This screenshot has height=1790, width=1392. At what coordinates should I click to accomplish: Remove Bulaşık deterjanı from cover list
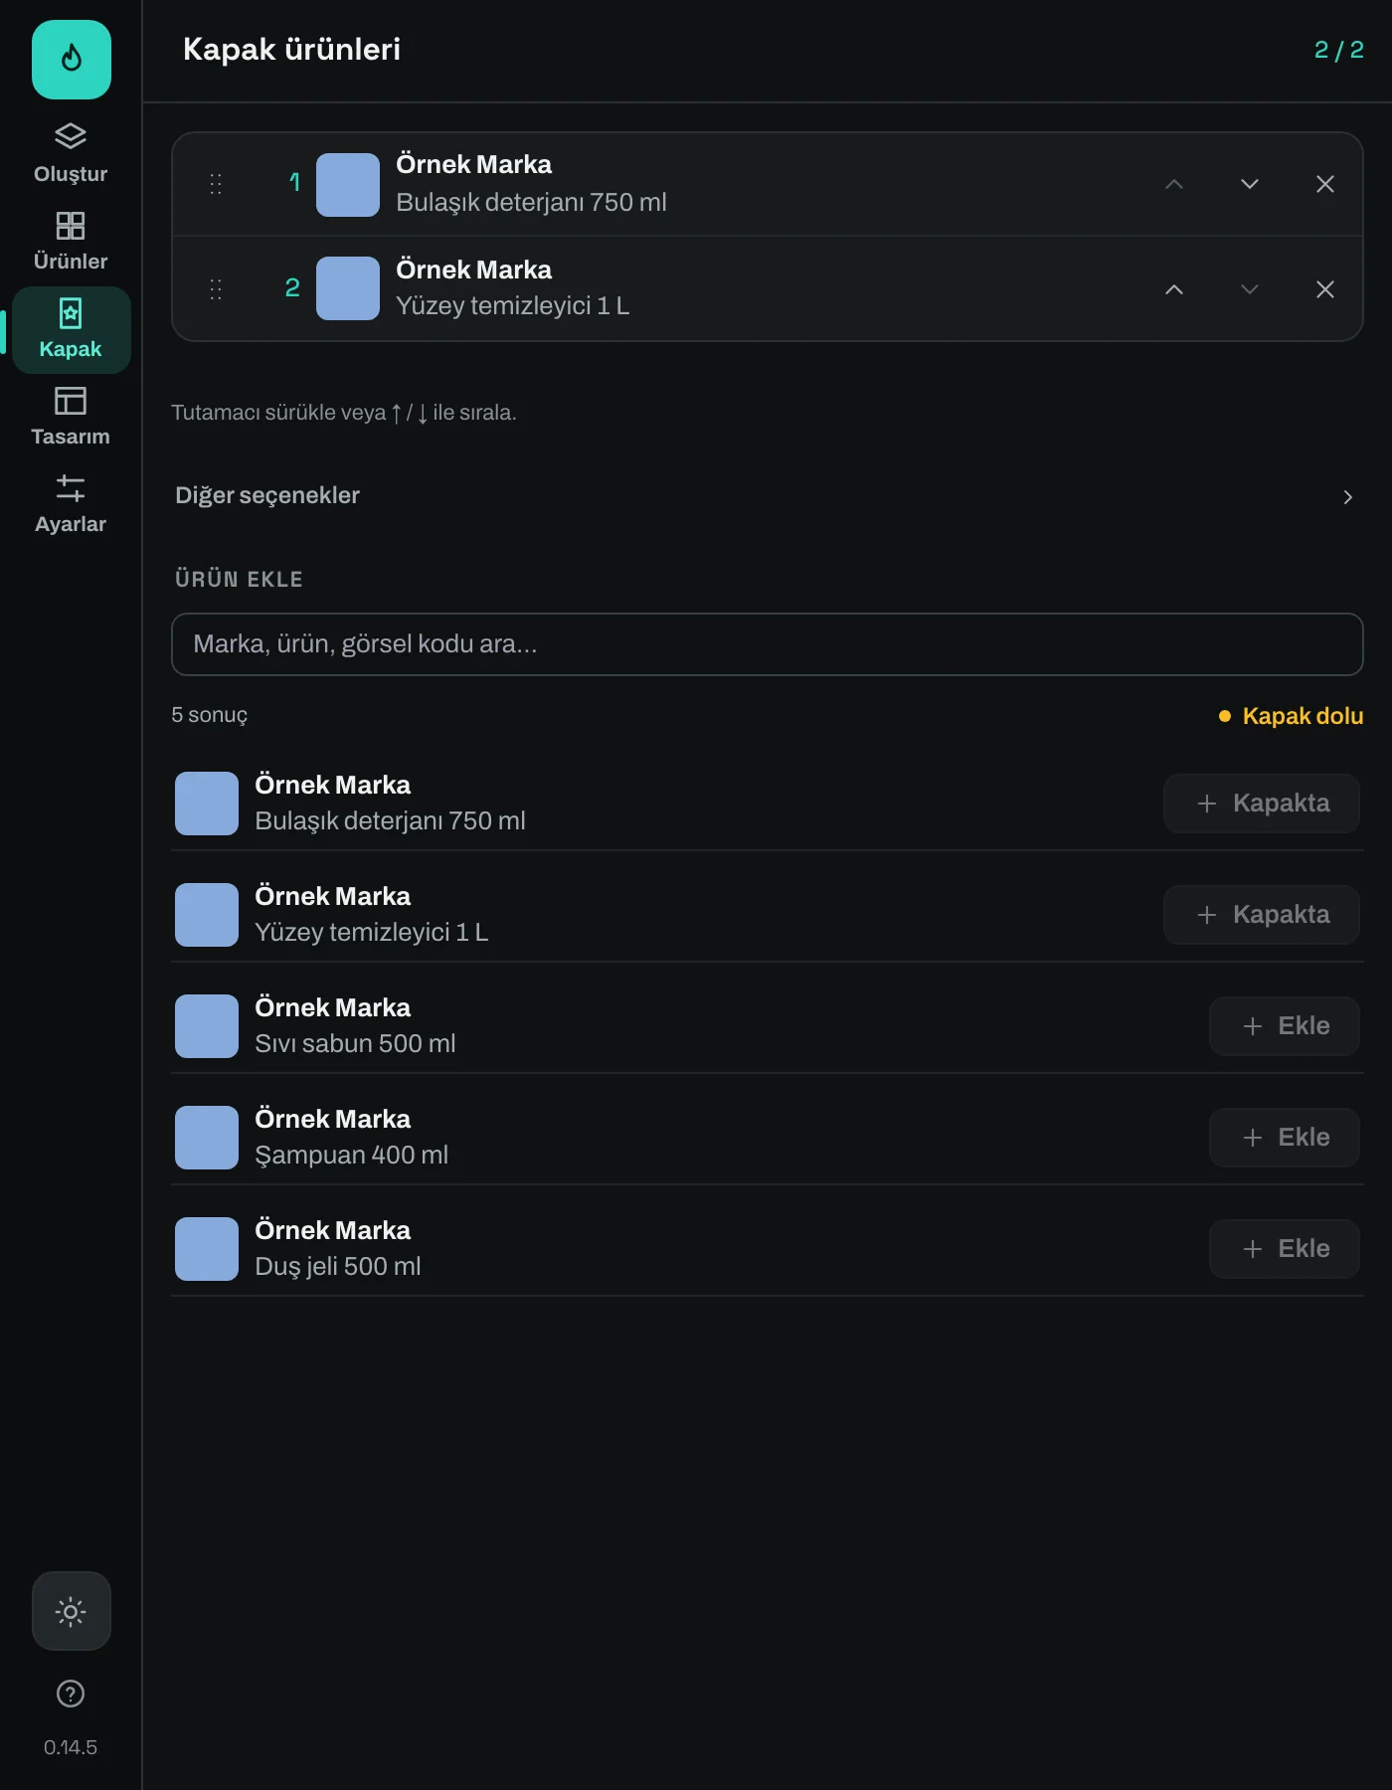1325,184
